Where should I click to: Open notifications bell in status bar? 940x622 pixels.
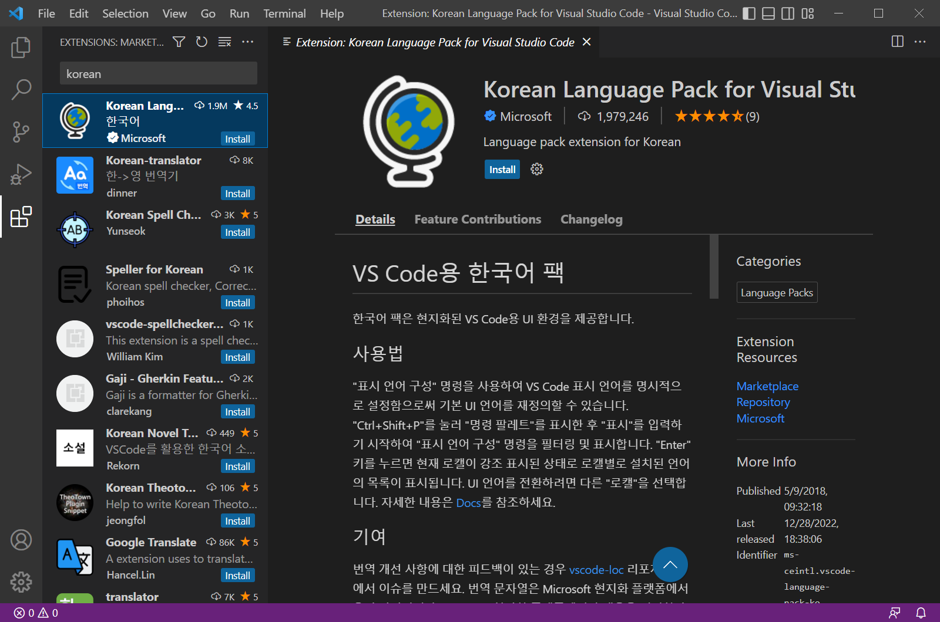point(921,613)
